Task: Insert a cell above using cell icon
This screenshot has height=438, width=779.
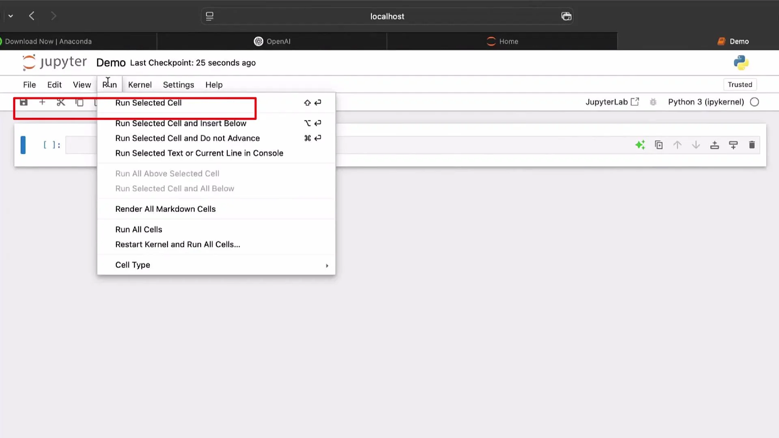Action: [714, 145]
